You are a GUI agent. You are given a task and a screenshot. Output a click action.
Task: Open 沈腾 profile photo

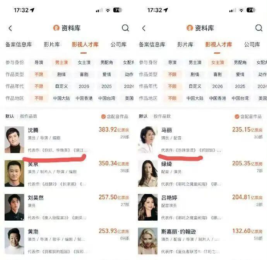click(14, 139)
